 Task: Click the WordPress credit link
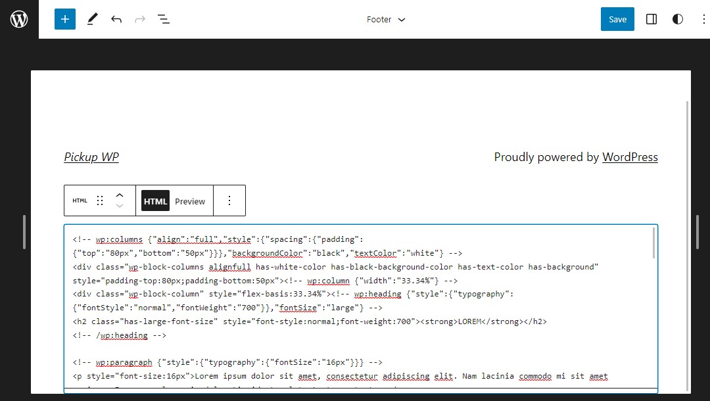pyautogui.click(x=630, y=157)
